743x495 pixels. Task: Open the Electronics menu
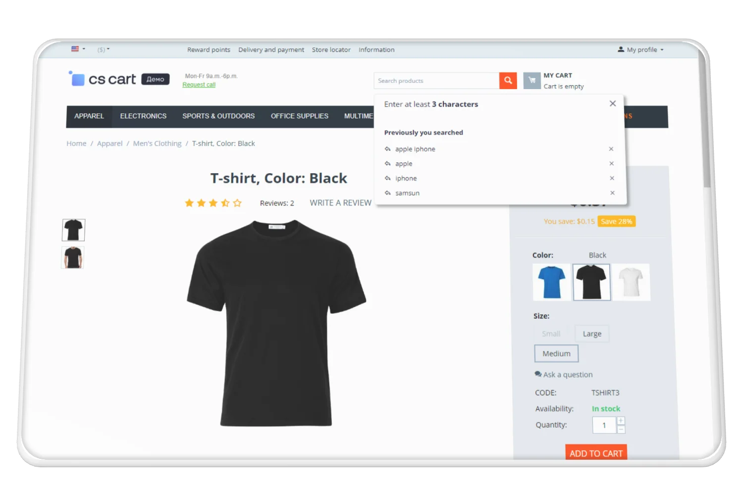(143, 116)
